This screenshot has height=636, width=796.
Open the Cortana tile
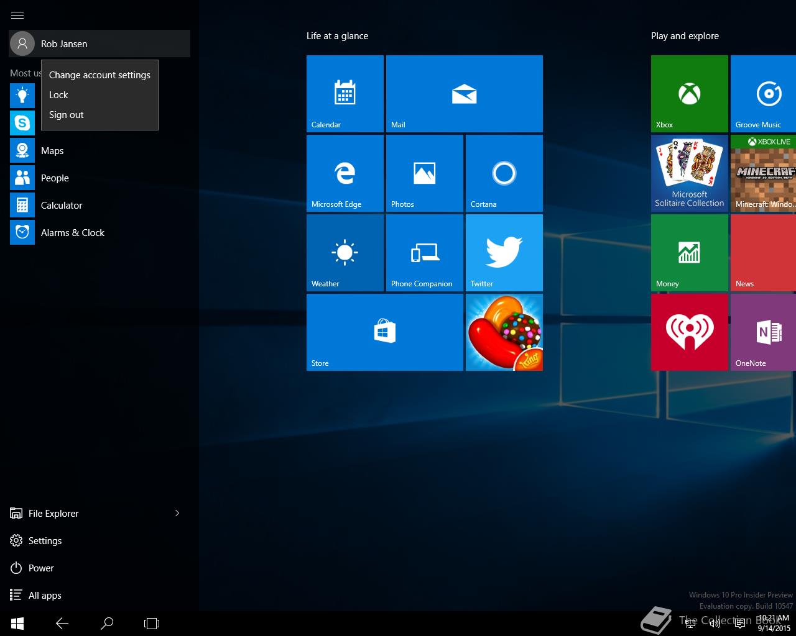tap(504, 173)
